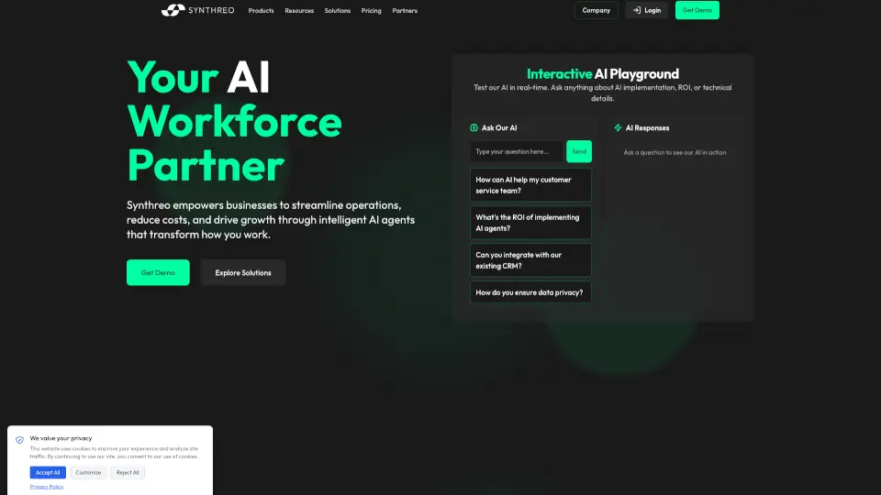
Task: Choose the ROI of AI agents question
Action: (x=530, y=223)
